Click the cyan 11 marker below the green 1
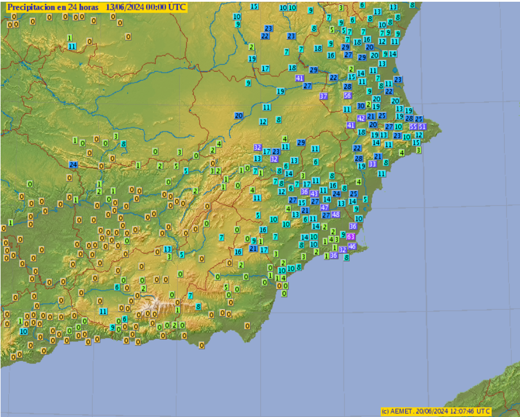 (72, 46)
